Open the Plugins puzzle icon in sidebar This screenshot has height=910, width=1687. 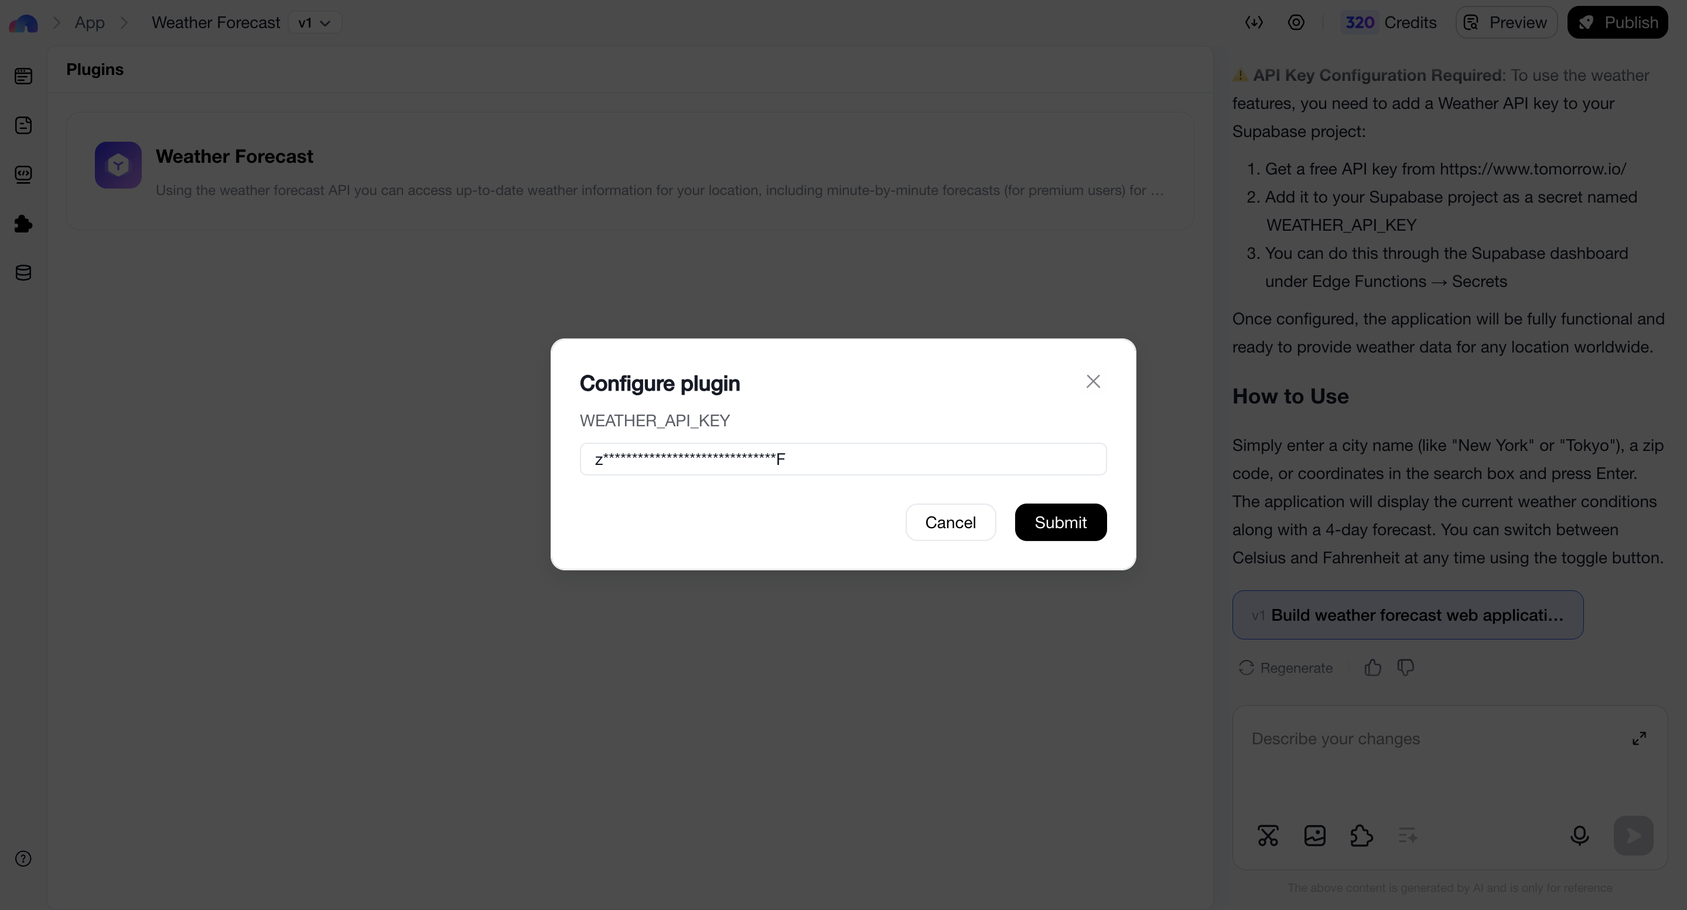[x=23, y=224]
